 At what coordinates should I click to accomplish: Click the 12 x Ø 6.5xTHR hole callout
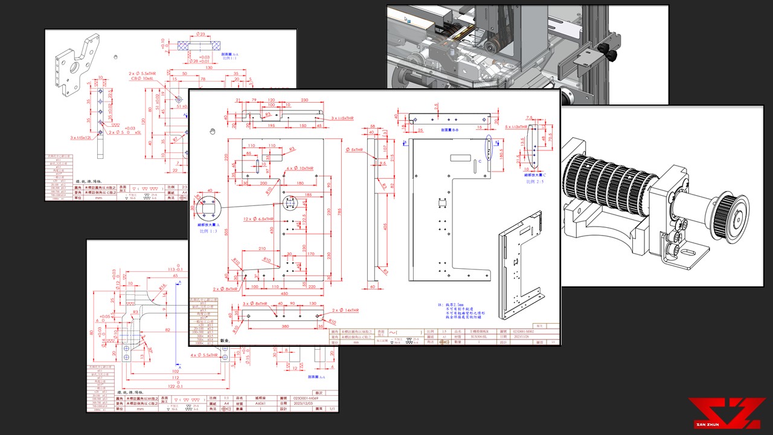[258, 219]
